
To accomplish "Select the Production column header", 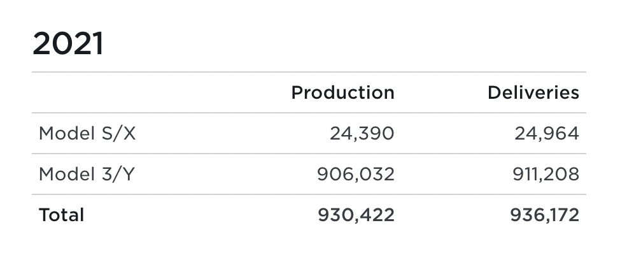I will 342,93.
